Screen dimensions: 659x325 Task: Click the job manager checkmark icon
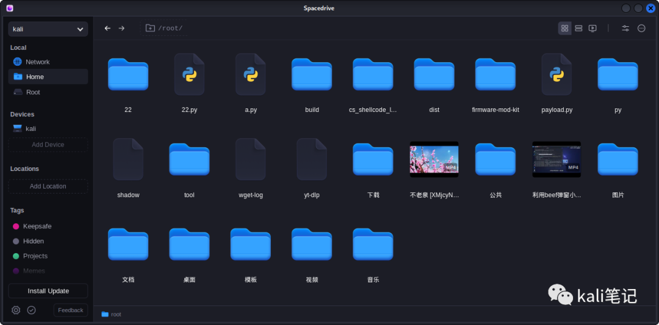(32, 310)
